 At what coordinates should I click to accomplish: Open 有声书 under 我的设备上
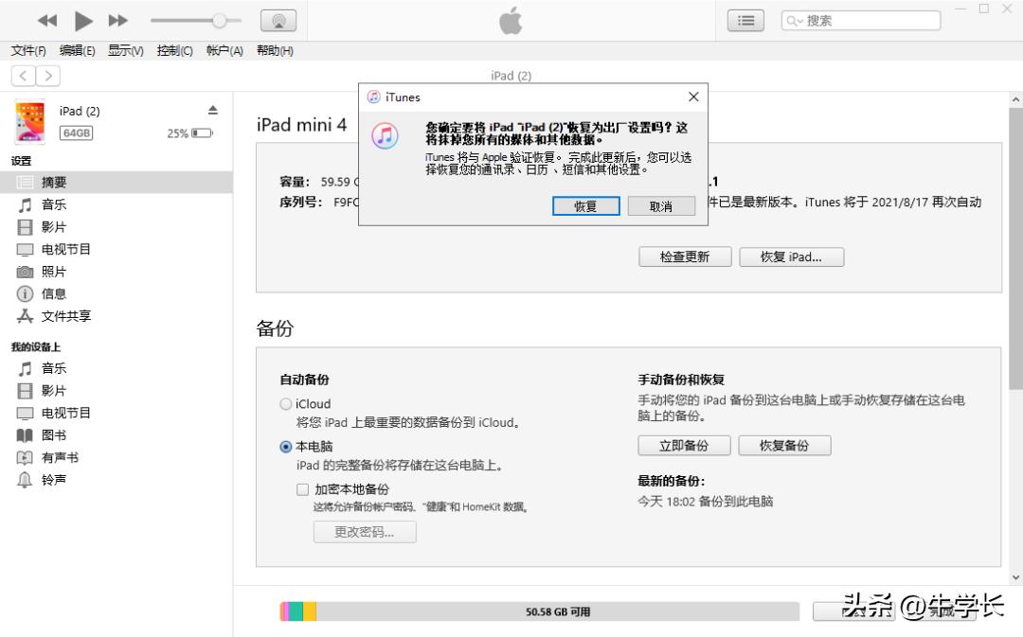pyautogui.click(x=59, y=457)
